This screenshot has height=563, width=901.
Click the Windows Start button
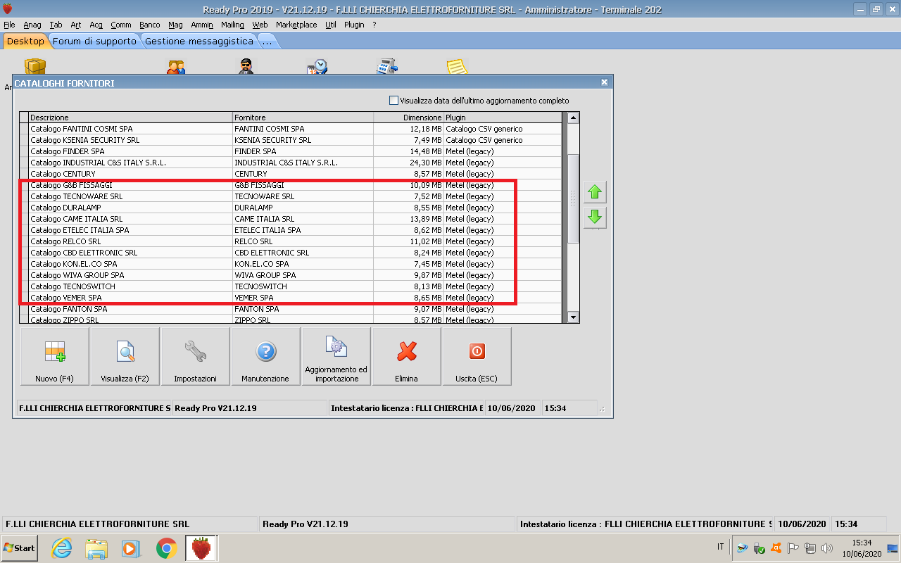[x=19, y=548]
